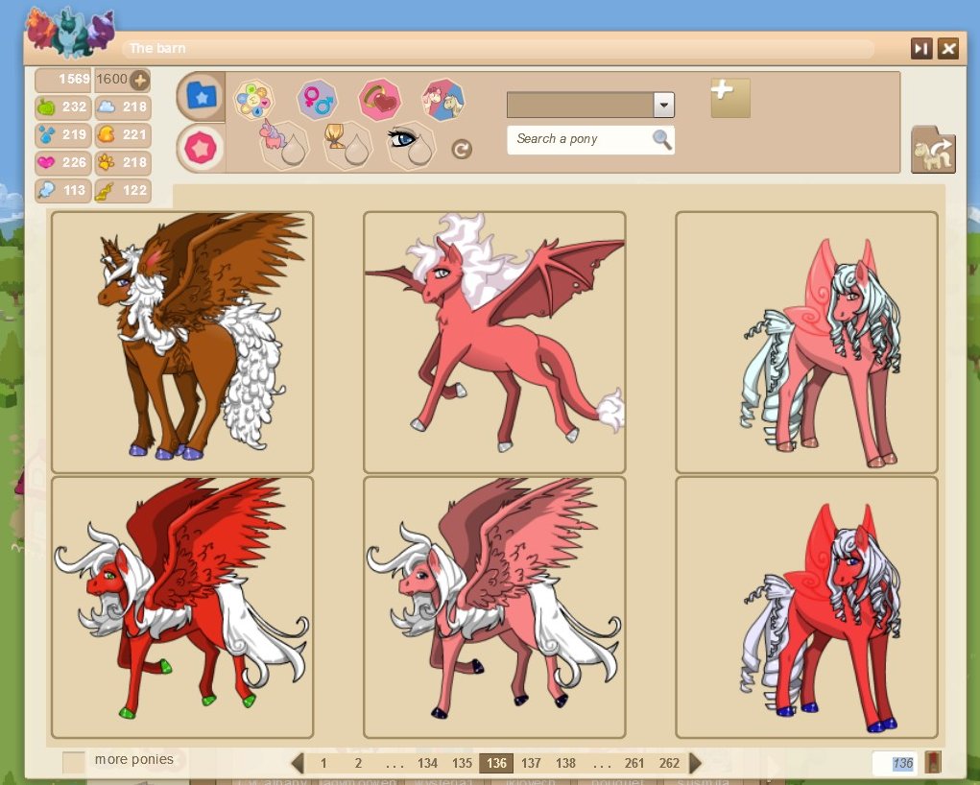Click the plus next to 1600
This screenshot has height=785, width=980.
[x=140, y=80]
